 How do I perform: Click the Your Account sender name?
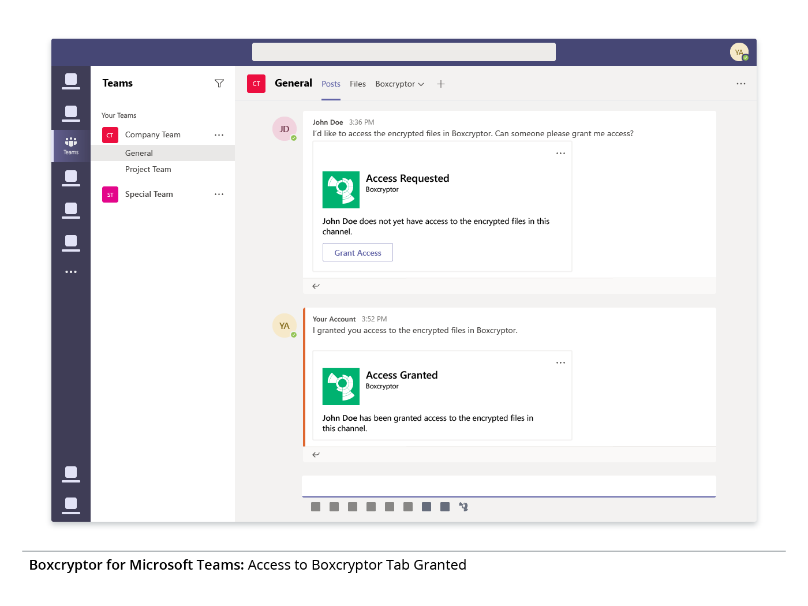pyautogui.click(x=334, y=319)
